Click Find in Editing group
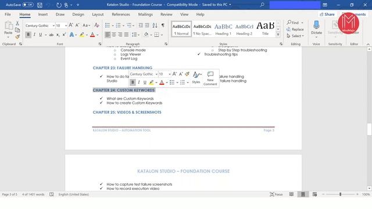 click(292, 23)
